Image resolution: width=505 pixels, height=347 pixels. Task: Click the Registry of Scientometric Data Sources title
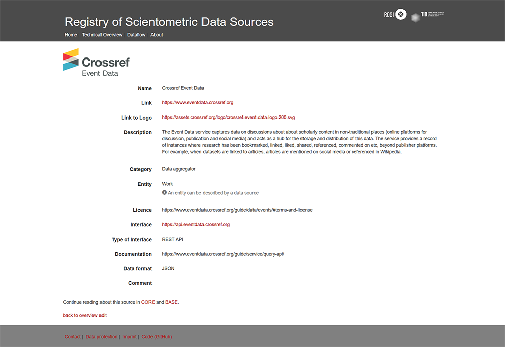169,22
